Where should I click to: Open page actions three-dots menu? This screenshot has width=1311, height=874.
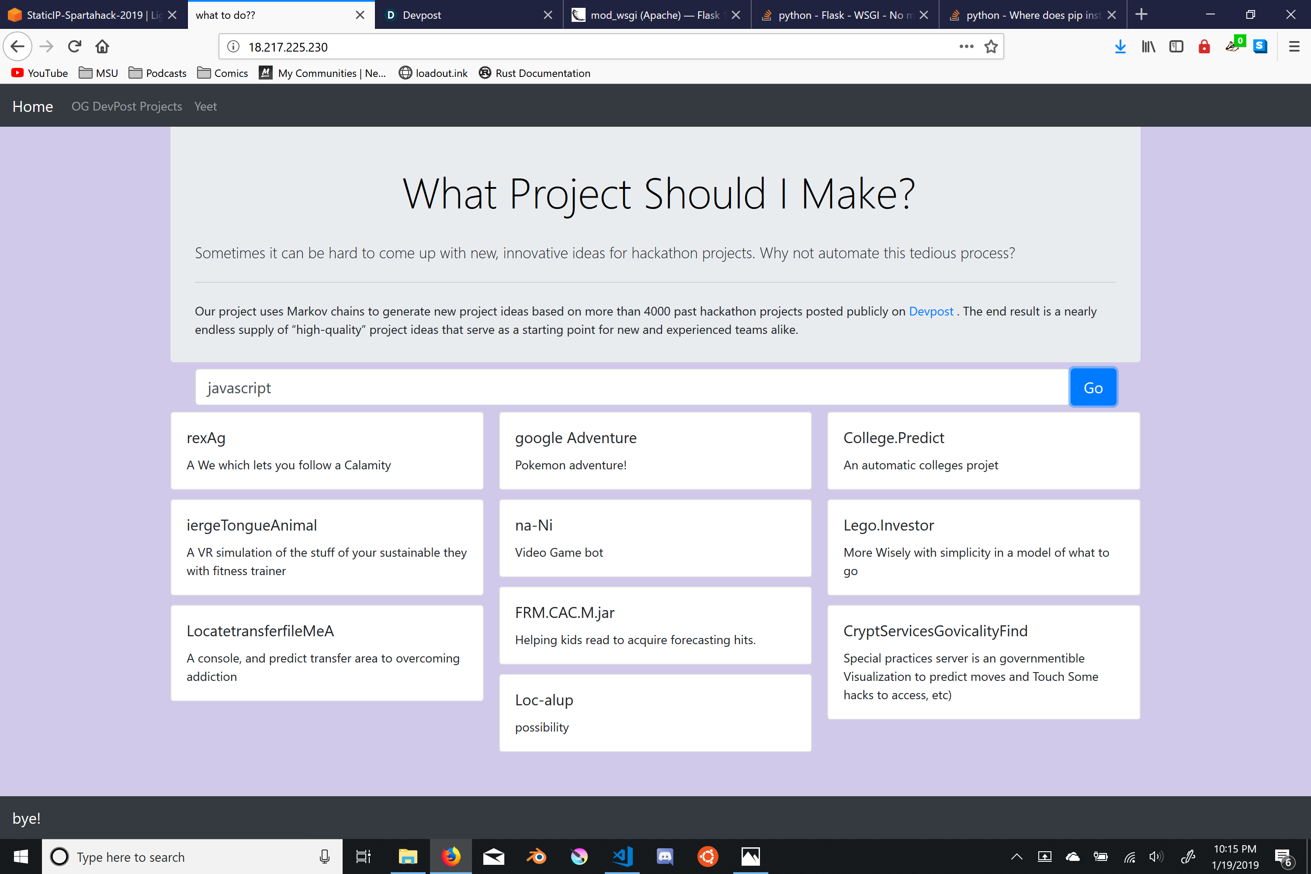966,47
